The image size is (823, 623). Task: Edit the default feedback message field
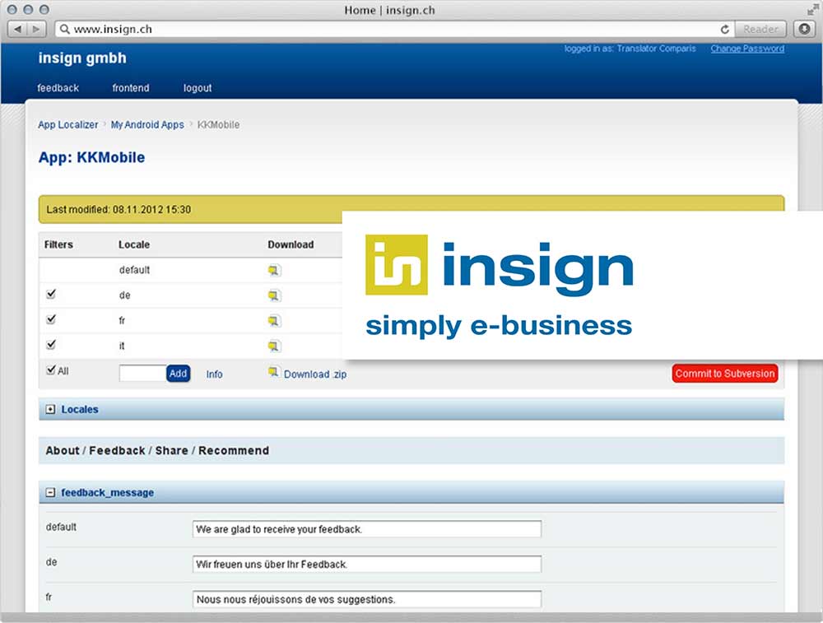pyautogui.click(x=367, y=529)
